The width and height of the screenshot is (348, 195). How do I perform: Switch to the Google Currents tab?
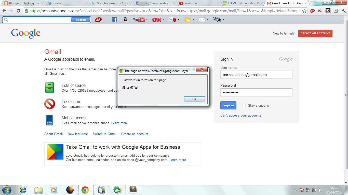112,3
